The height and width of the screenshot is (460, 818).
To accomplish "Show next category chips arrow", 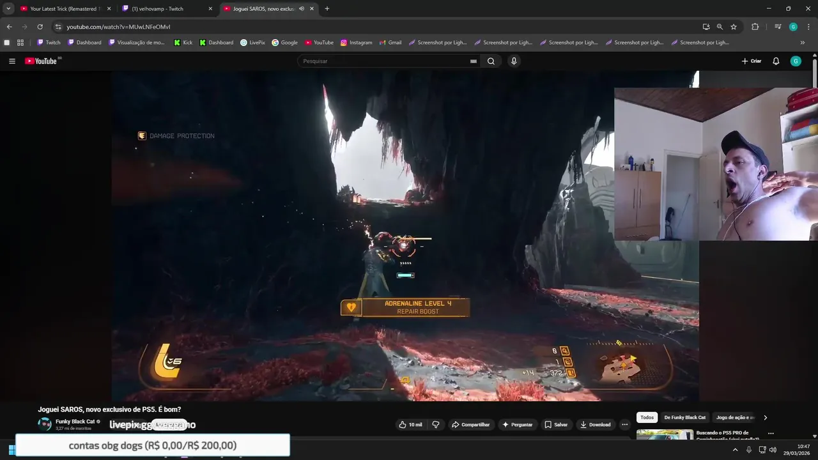I will (x=765, y=418).
